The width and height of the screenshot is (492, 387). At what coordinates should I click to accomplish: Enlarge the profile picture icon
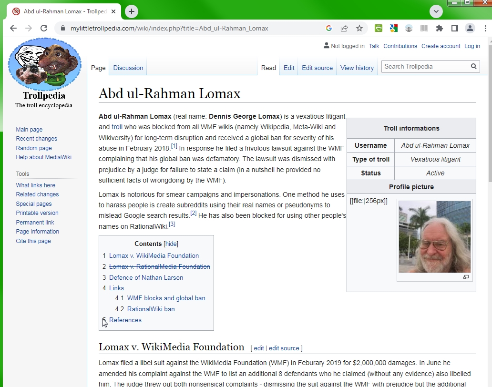pos(466,277)
